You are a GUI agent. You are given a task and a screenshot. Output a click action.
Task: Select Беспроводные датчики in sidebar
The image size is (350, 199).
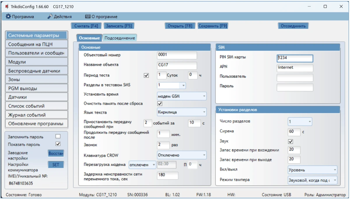click(x=36, y=71)
